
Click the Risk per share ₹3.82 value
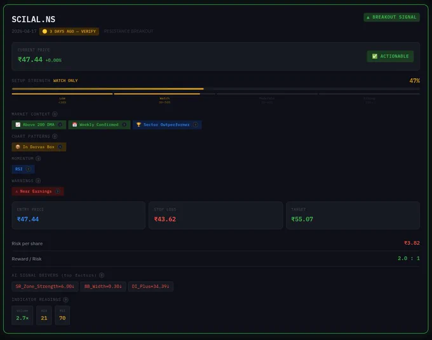(412, 243)
